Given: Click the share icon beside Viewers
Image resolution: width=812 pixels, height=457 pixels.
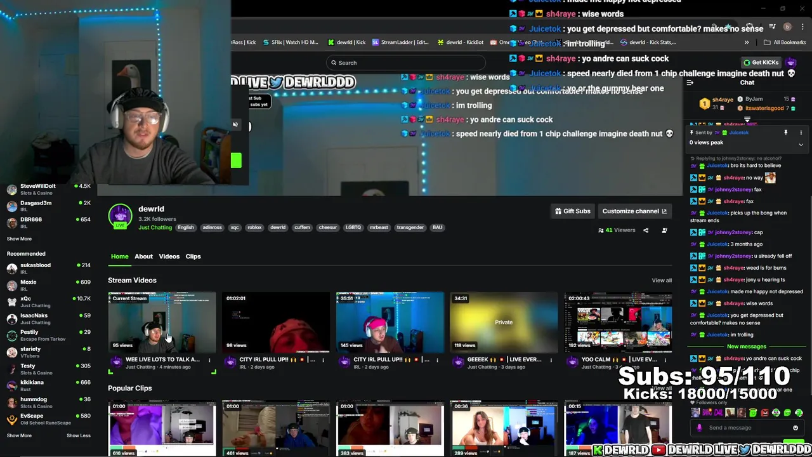Looking at the screenshot, I should pos(646,230).
